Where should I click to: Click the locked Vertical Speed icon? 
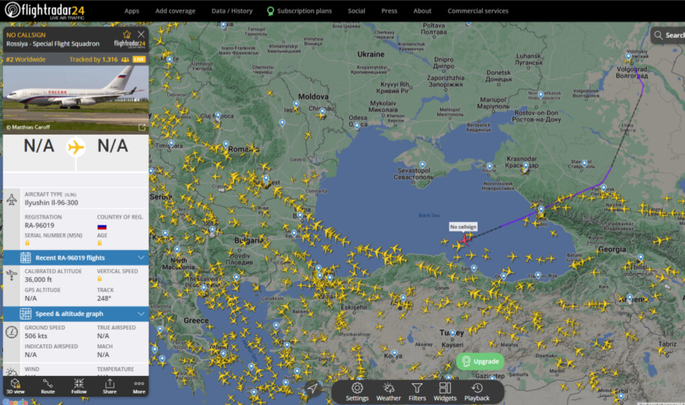coord(100,279)
